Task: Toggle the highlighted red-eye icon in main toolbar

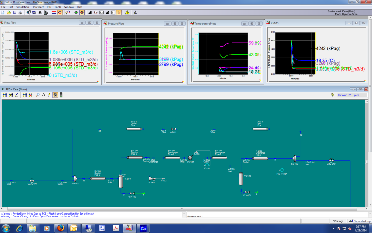Action: click(x=82, y=13)
